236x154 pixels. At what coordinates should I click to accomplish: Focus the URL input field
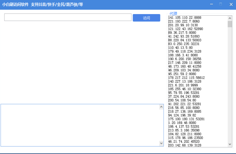tap(68, 17)
